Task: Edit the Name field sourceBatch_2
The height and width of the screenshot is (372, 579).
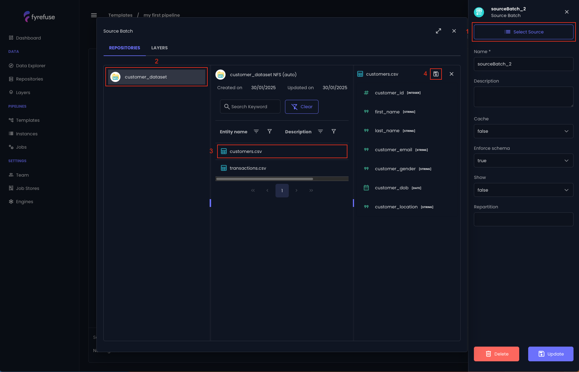Action: 524,64
